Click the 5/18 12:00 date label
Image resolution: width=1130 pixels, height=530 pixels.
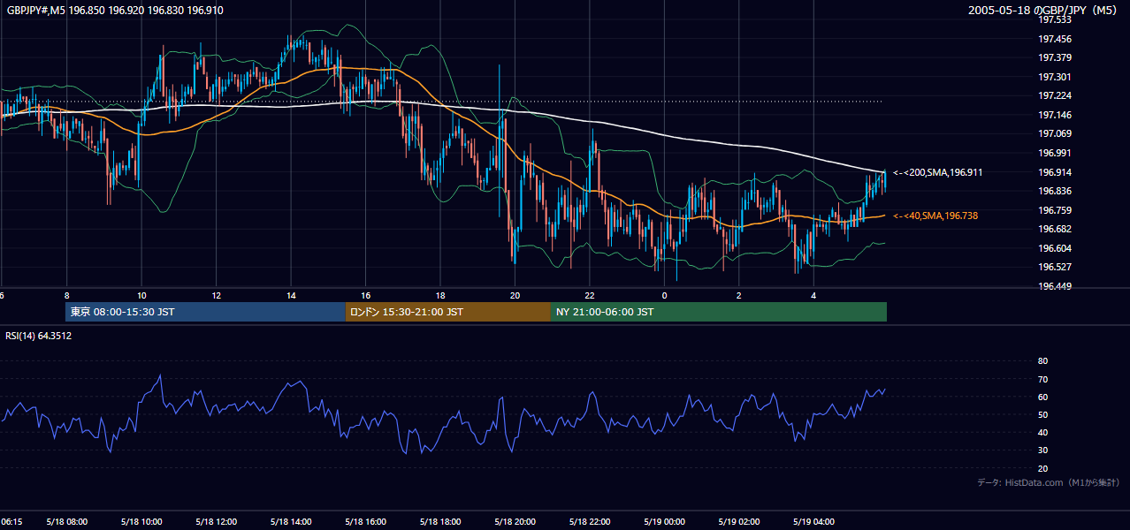pyautogui.click(x=216, y=522)
